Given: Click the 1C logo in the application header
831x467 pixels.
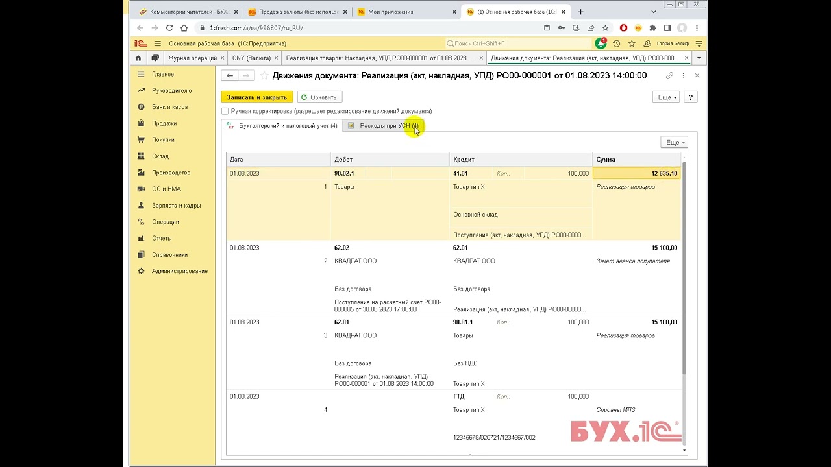Looking at the screenshot, I should tap(140, 43).
